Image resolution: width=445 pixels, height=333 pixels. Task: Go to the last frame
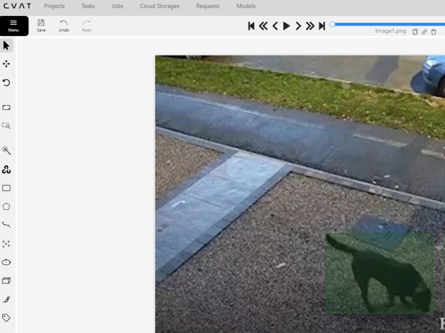click(x=322, y=26)
